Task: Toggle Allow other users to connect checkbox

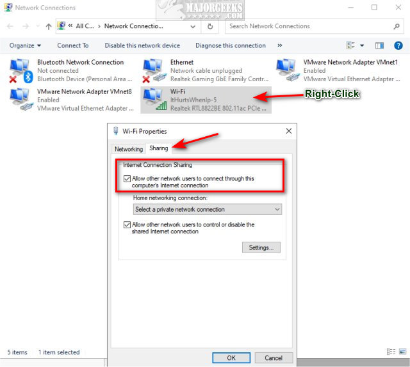Action: click(127, 178)
